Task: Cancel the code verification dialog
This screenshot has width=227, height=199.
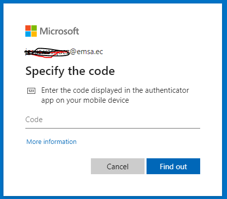Action: (x=118, y=166)
